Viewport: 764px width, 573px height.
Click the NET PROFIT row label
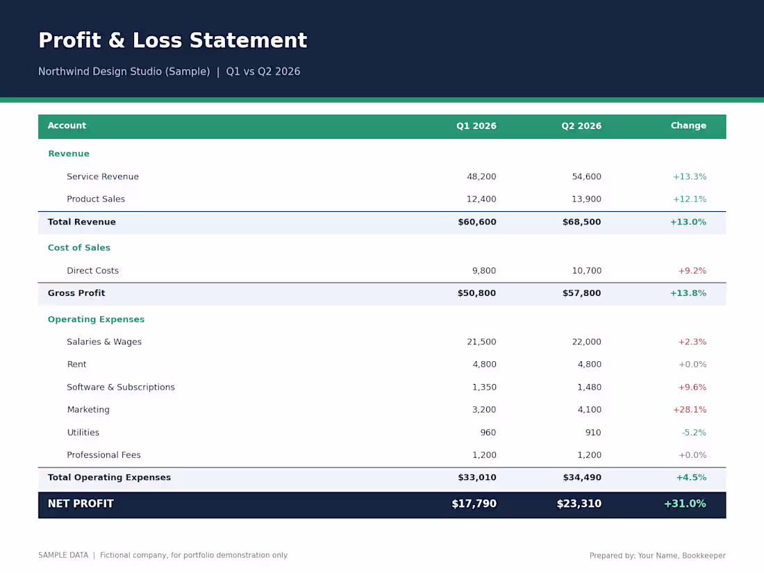(81, 504)
